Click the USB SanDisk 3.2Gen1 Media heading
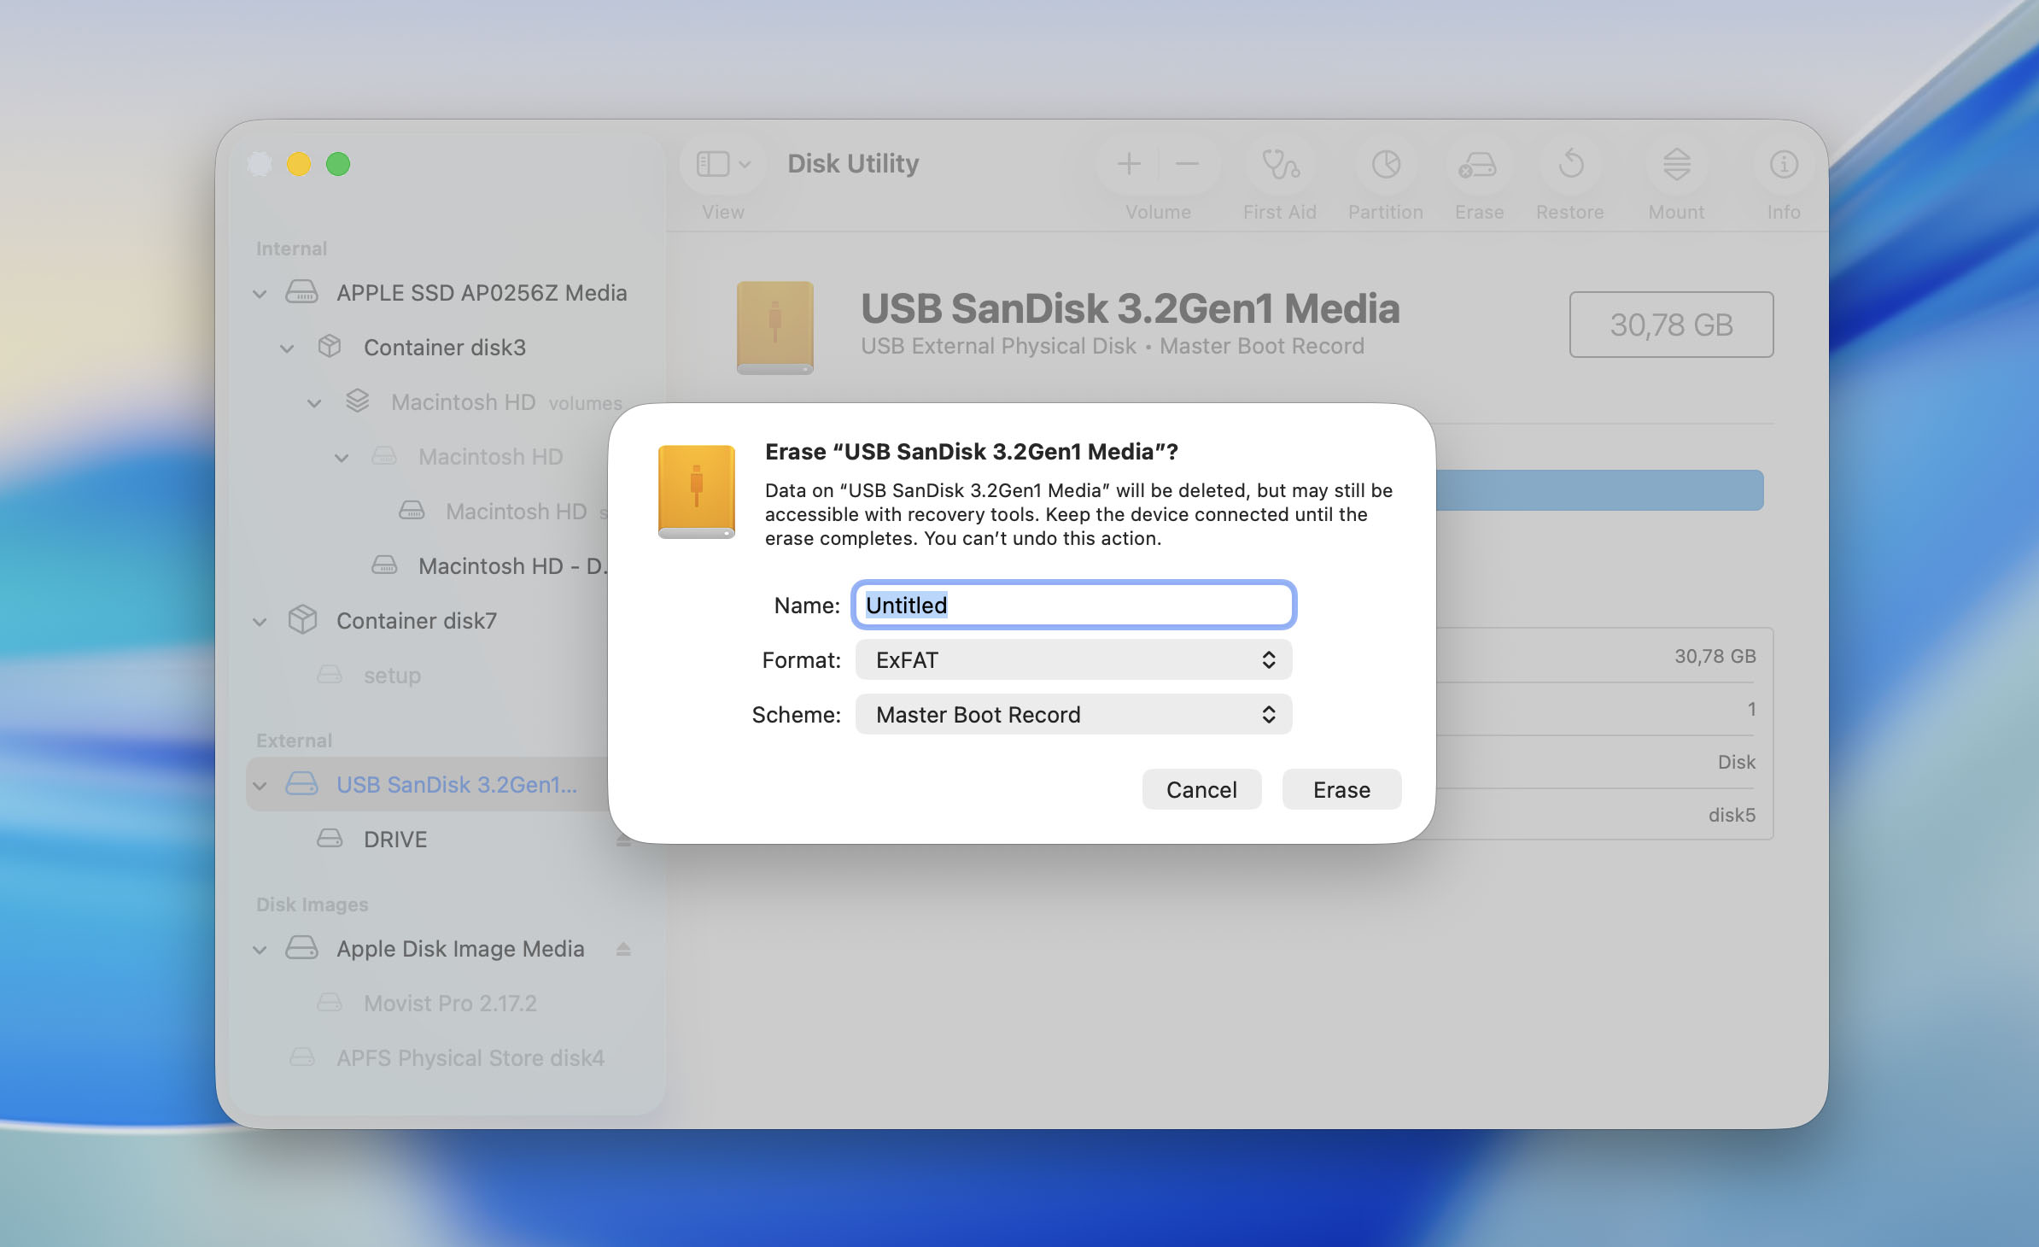Viewport: 2039px width, 1247px height. click(x=1130, y=308)
